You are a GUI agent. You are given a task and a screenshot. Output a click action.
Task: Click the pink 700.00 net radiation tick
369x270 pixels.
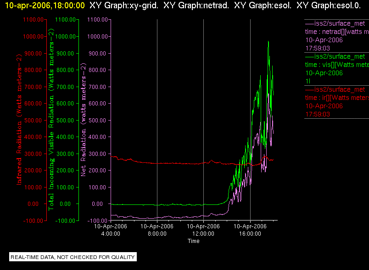tap(97, 87)
